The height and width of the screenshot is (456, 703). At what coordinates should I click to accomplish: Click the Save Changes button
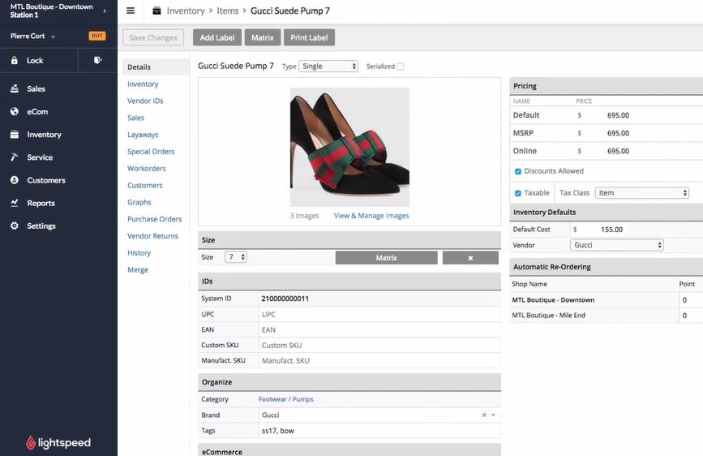(x=153, y=37)
